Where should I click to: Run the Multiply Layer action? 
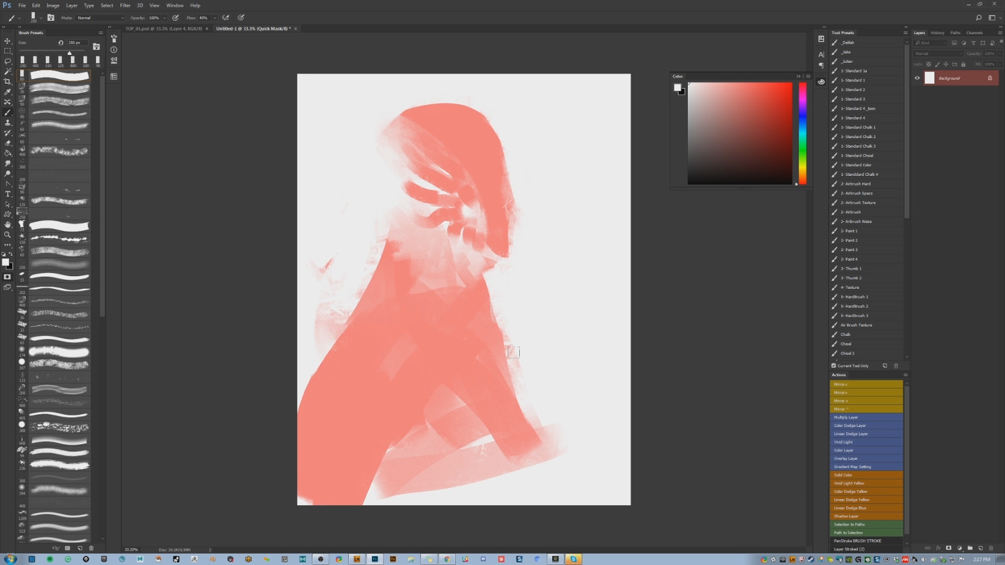coord(866,417)
